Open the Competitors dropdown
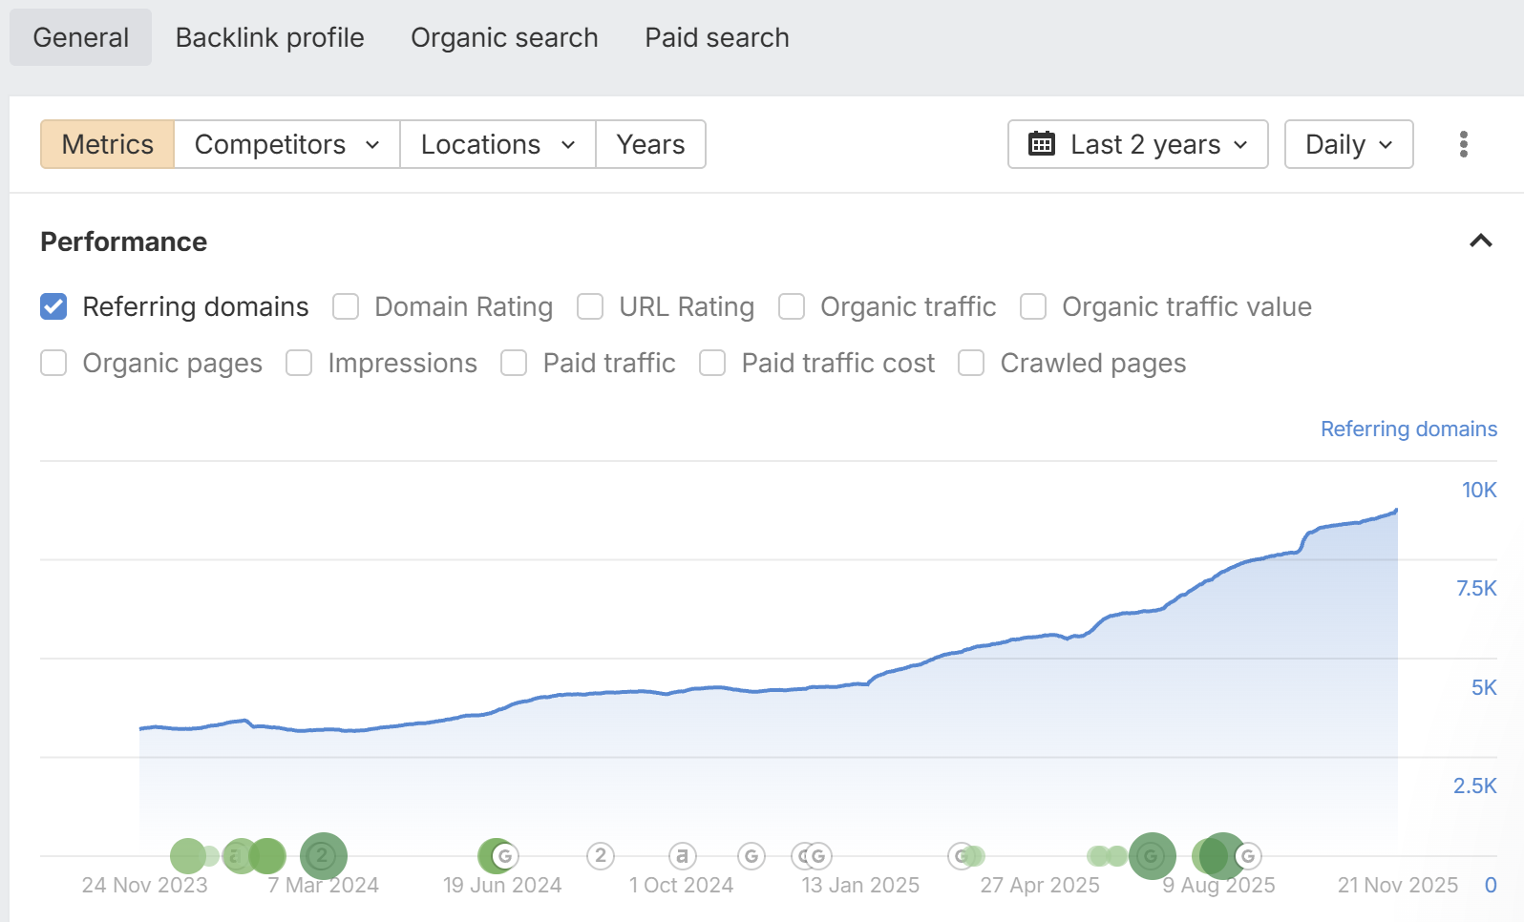This screenshot has width=1524, height=922. 286,144
